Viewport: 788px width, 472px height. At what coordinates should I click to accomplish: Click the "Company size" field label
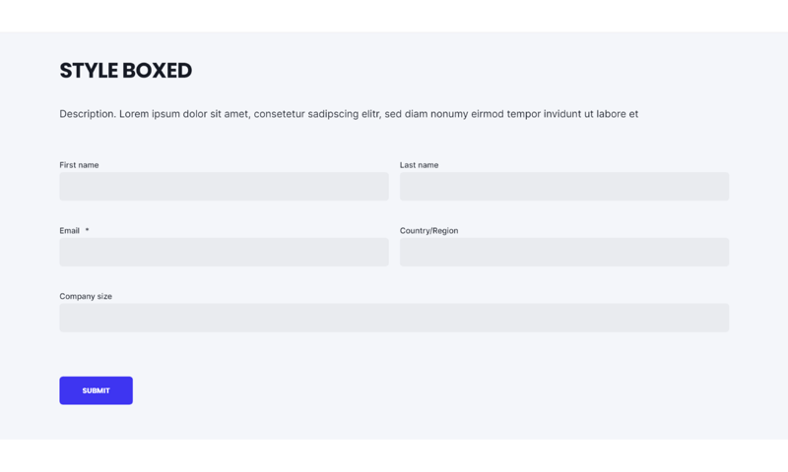coord(86,296)
